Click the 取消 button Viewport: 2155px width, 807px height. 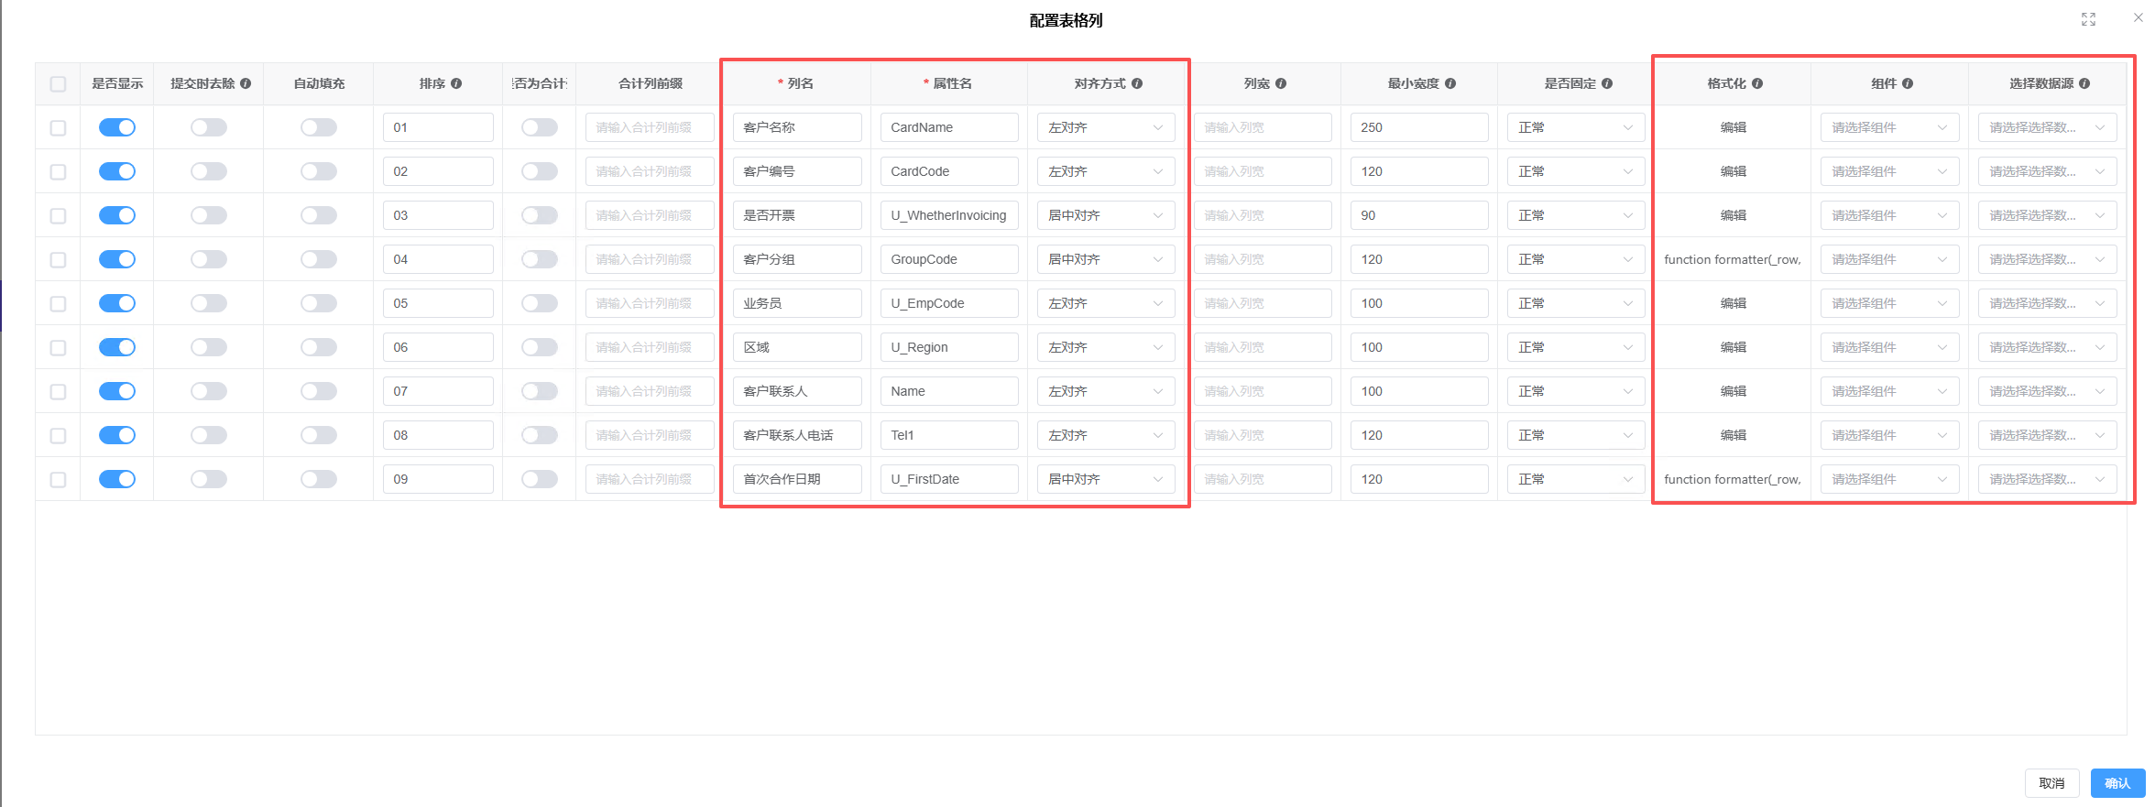[x=2051, y=783]
